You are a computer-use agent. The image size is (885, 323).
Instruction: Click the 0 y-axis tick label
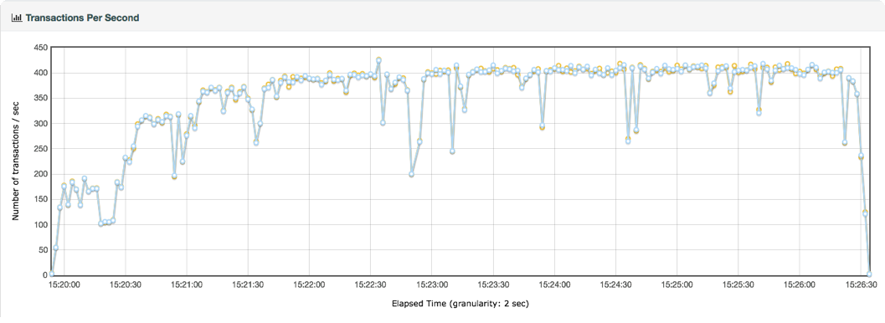(44, 275)
